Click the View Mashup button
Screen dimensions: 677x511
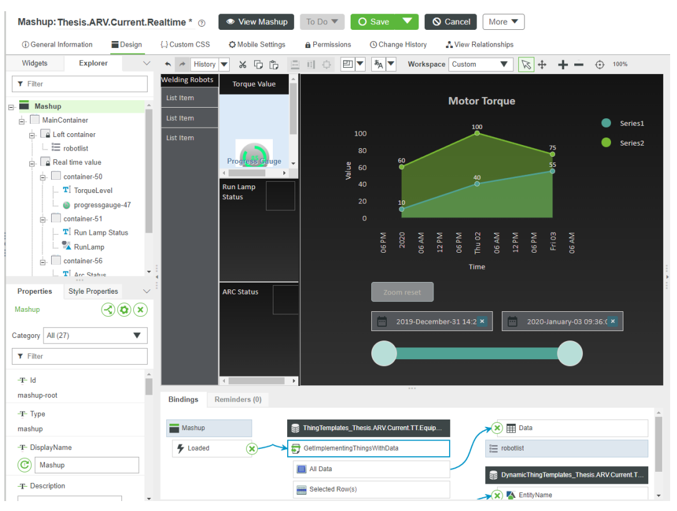click(256, 21)
